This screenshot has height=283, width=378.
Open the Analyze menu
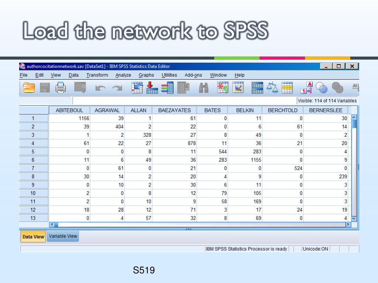pyautogui.click(x=123, y=75)
